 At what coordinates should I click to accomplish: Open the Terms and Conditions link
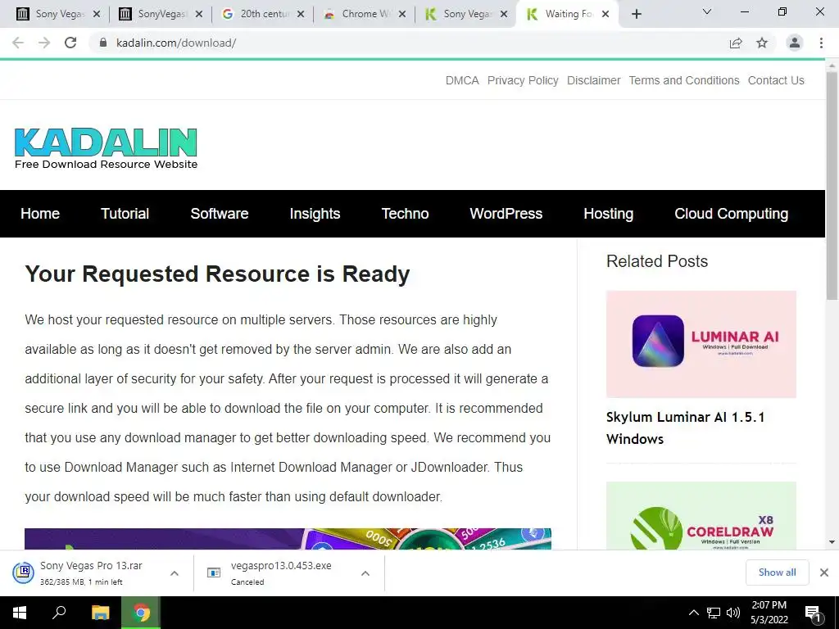click(x=684, y=80)
